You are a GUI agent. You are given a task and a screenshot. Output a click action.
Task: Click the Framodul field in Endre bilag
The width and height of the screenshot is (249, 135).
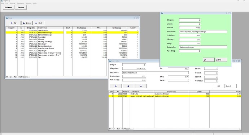(211, 81)
